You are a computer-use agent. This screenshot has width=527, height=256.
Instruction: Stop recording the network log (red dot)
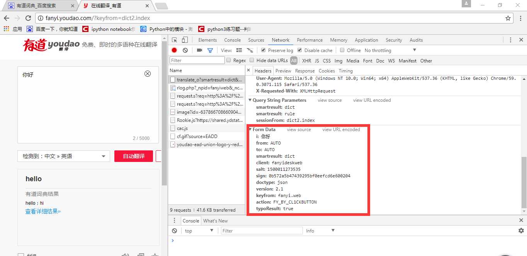[x=174, y=50]
